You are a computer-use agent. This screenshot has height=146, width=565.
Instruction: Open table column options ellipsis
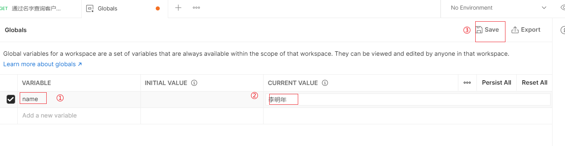(467, 83)
